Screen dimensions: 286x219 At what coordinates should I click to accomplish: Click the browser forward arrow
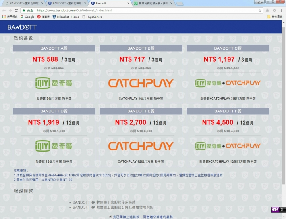pos(10,10)
